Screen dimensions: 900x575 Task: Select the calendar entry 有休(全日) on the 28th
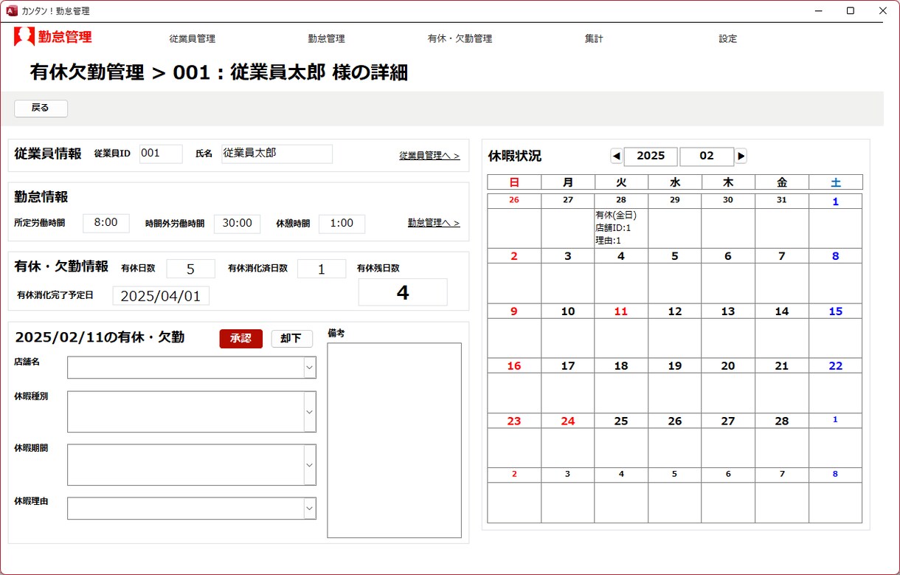click(616, 216)
